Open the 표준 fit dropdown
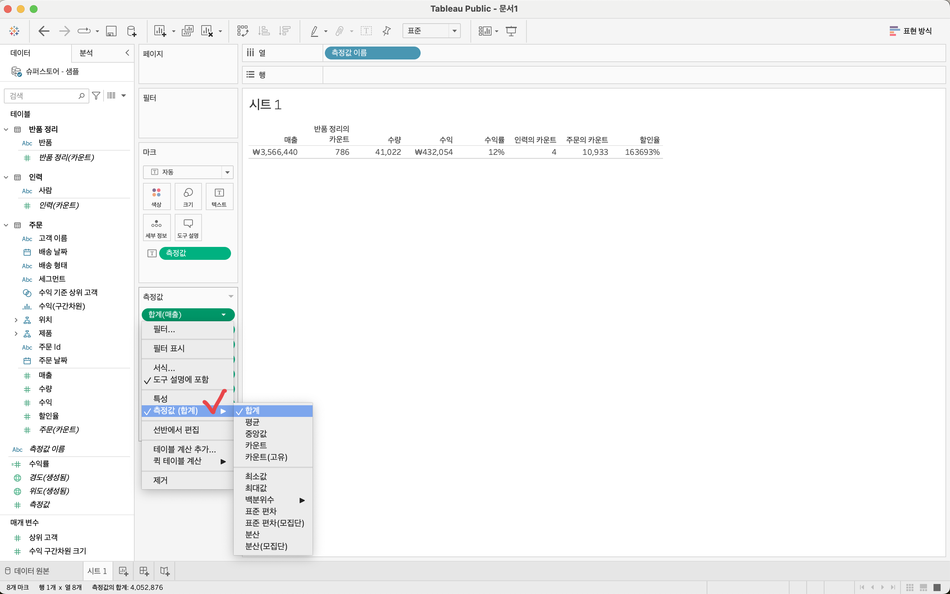Viewport: 950px width, 594px height. [x=431, y=31]
